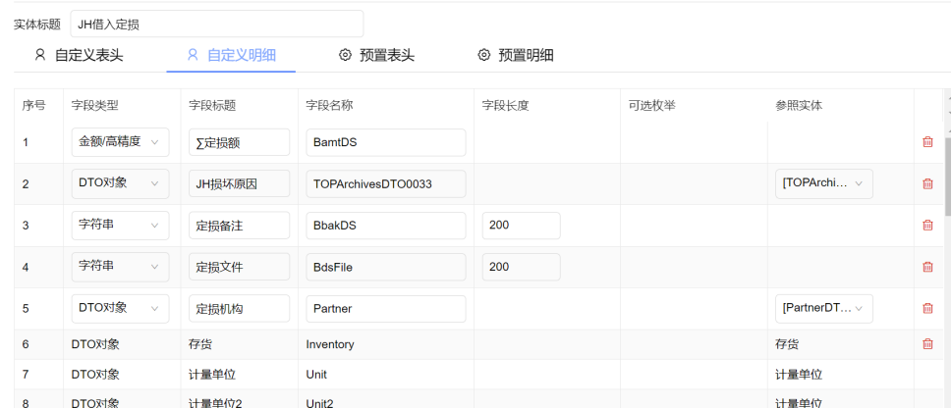This screenshot has height=408, width=952.
Task: Open row 5 DTO对象 field type dropdown
Action: pos(120,308)
